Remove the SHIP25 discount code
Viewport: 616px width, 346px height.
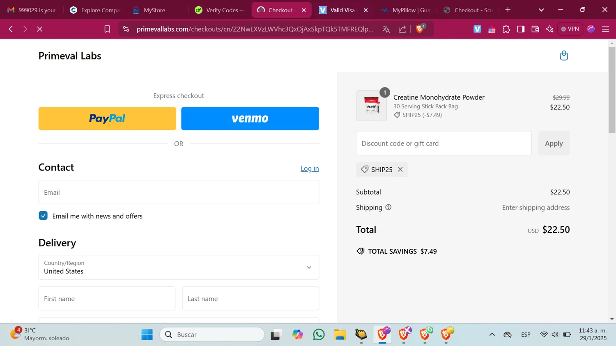point(400,169)
